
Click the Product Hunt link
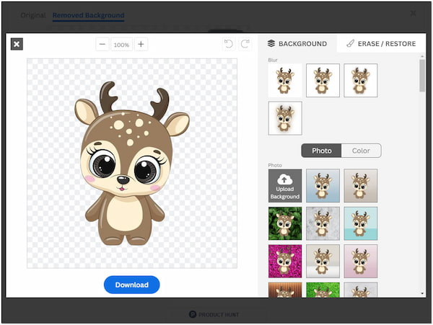[x=216, y=315]
